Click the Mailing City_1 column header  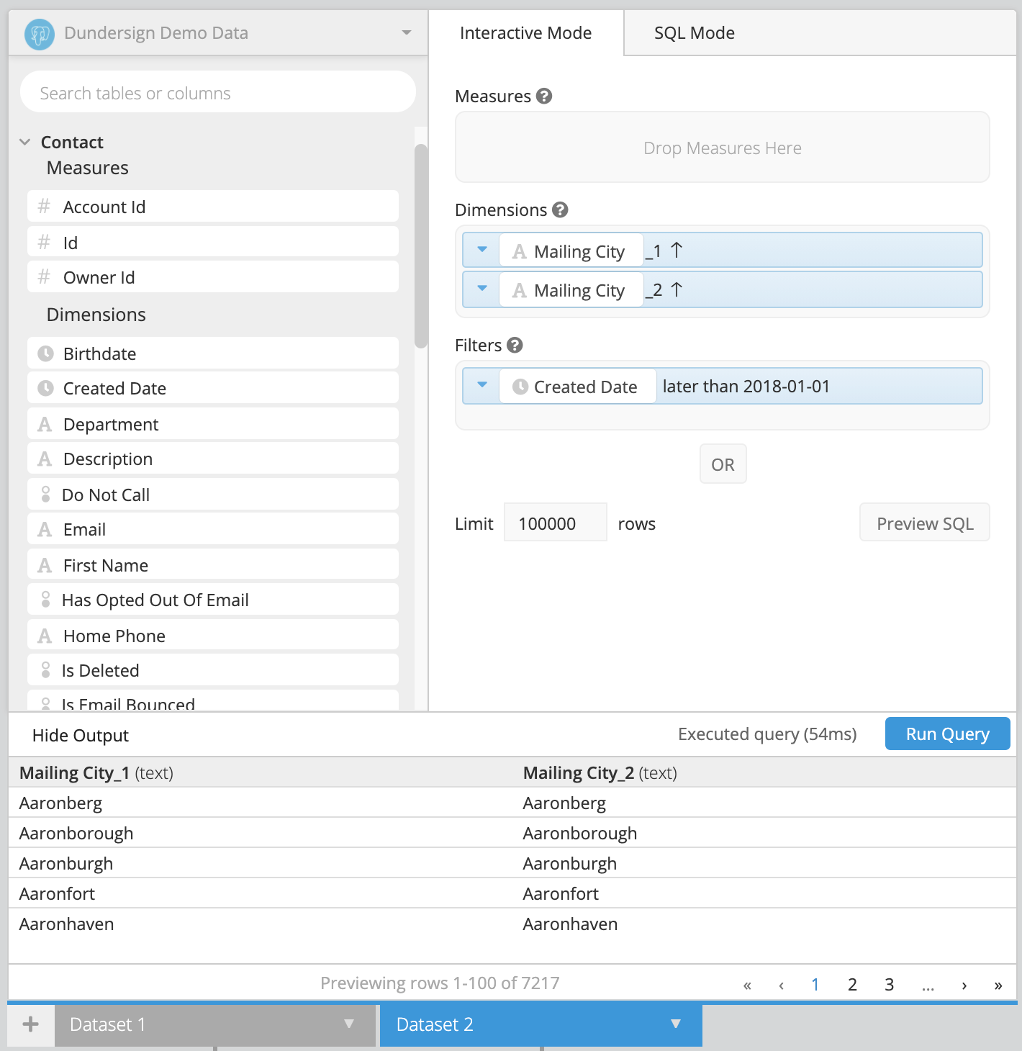click(x=96, y=772)
